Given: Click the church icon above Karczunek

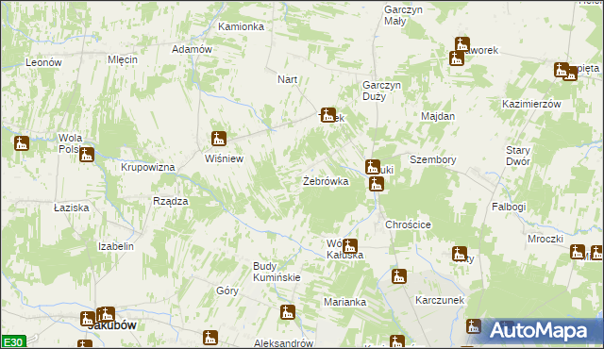Looking at the screenshot, I should tap(399, 276).
